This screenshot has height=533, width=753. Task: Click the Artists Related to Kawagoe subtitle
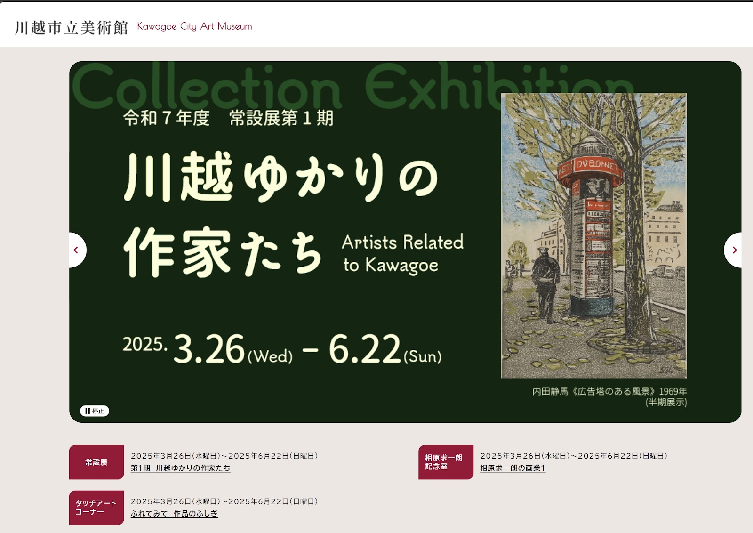(x=403, y=254)
